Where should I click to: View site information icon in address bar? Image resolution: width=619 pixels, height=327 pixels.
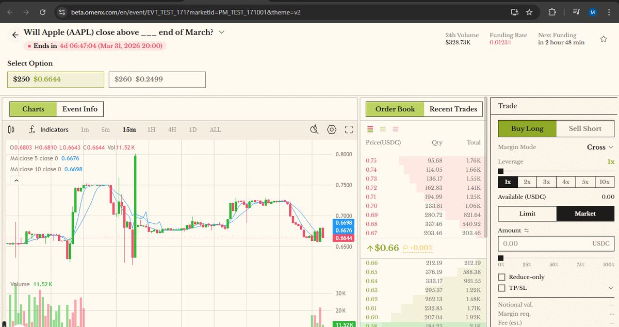(62, 12)
